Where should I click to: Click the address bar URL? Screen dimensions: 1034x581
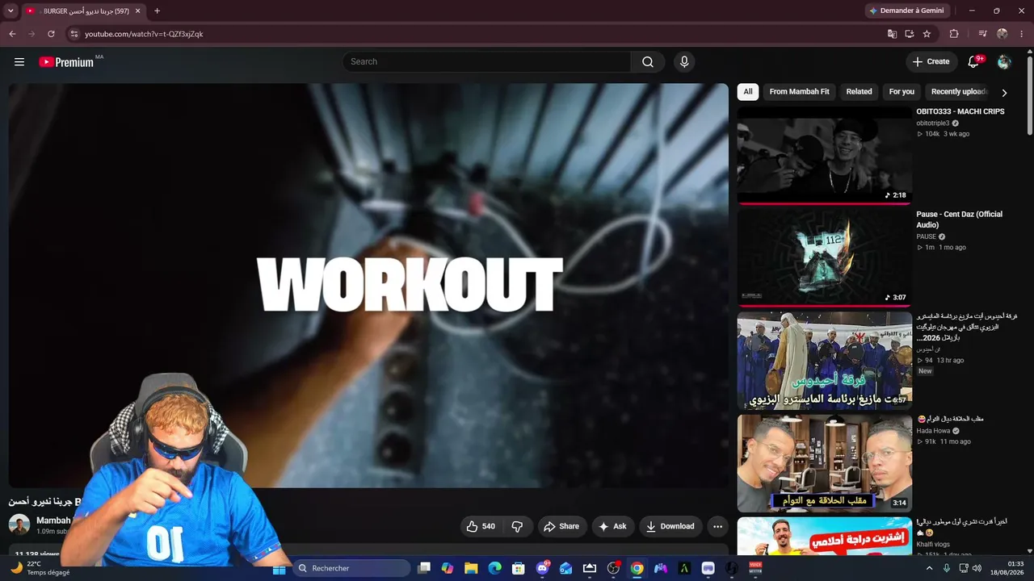[x=144, y=34]
